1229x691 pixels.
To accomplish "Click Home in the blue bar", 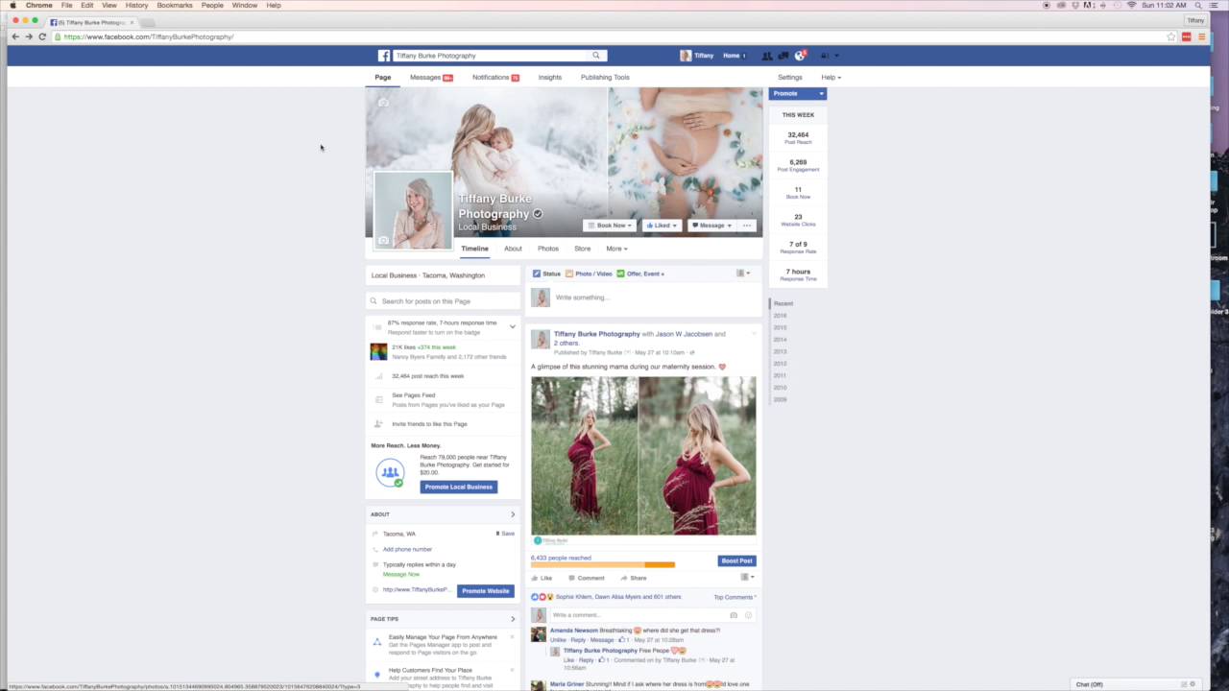I will pyautogui.click(x=734, y=56).
